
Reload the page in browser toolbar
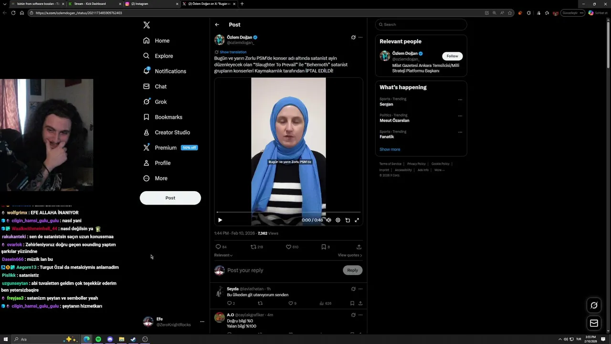(x=13, y=13)
